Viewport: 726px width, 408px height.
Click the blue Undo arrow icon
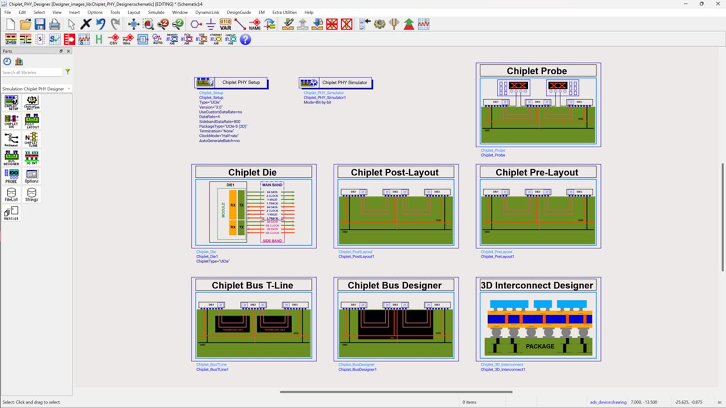click(101, 24)
